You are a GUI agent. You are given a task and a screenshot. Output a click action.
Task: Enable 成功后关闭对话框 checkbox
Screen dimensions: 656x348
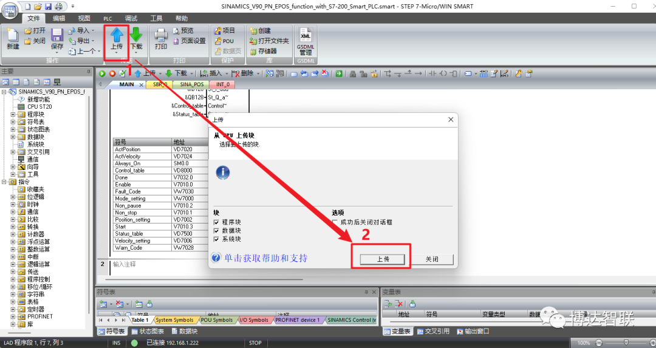tap(335, 222)
